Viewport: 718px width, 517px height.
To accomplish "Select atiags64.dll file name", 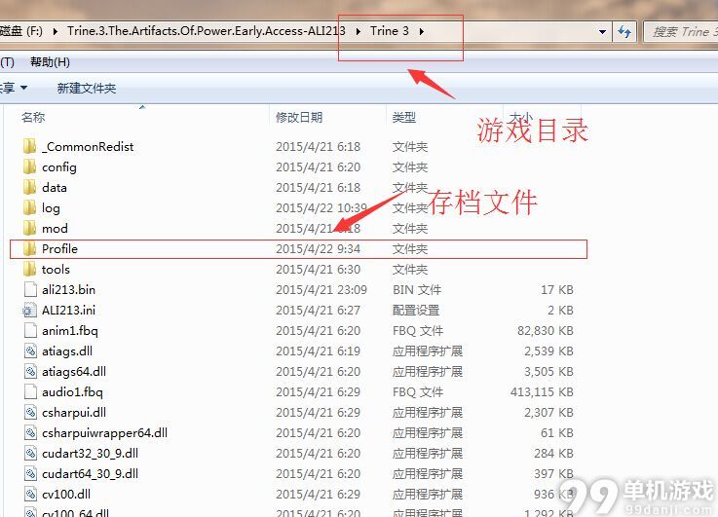I will click(x=74, y=372).
